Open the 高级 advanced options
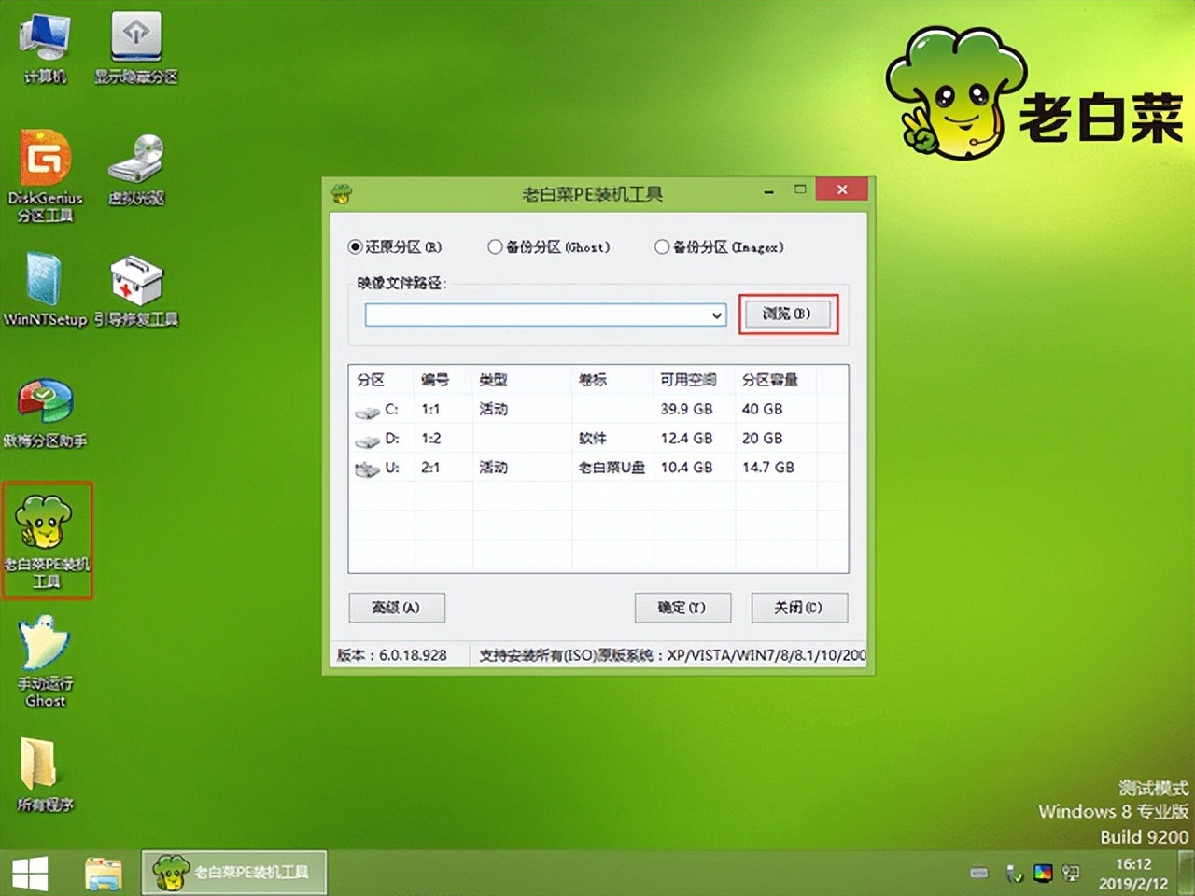This screenshot has height=896, width=1195. click(x=397, y=608)
